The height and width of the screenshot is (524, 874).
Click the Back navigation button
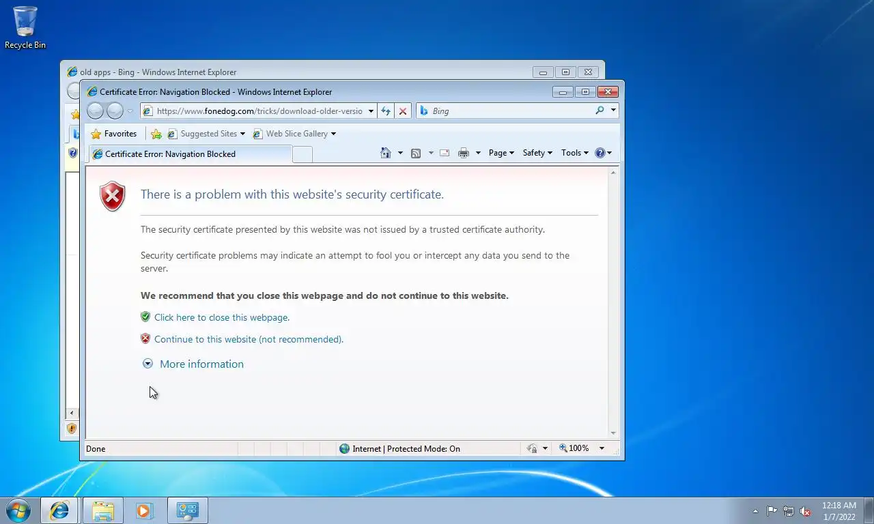tap(96, 111)
